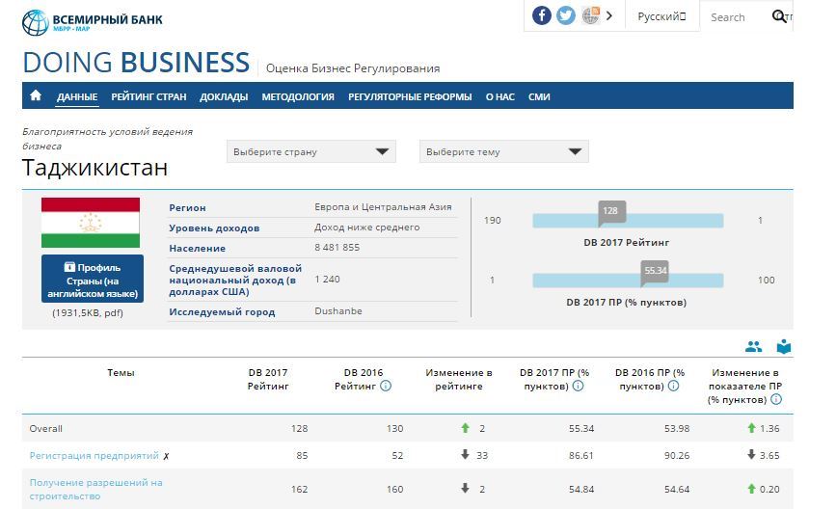This screenshot has width=836, height=509.
Task: Click info icon next to DB 2016 Рейтинг
Action: (x=386, y=386)
